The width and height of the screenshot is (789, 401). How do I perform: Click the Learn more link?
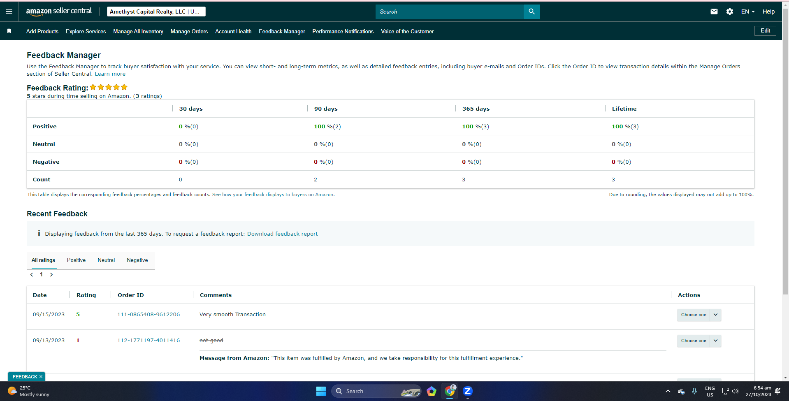click(110, 74)
